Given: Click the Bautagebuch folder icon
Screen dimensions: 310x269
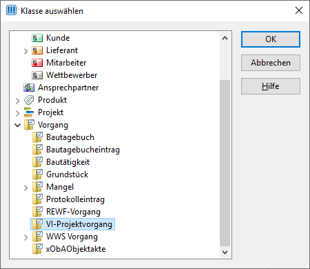Looking at the screenshot, I should point(37,137).
